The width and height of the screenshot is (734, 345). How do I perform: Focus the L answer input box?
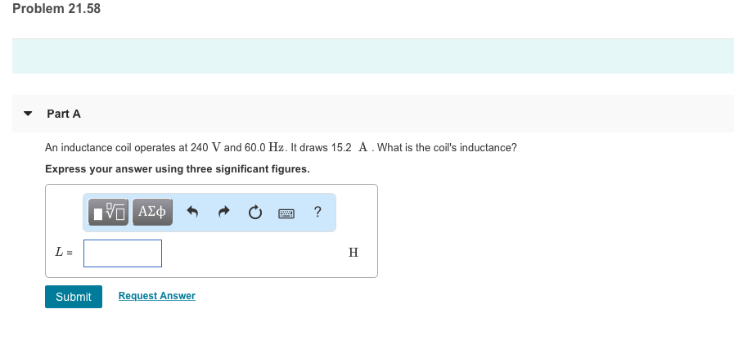[123, 253]
